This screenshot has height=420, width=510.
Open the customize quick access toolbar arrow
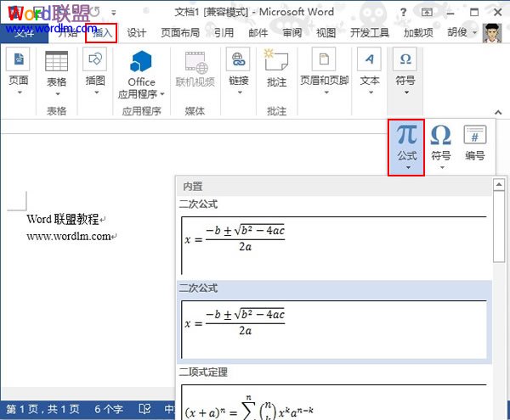tap(114, 13)
